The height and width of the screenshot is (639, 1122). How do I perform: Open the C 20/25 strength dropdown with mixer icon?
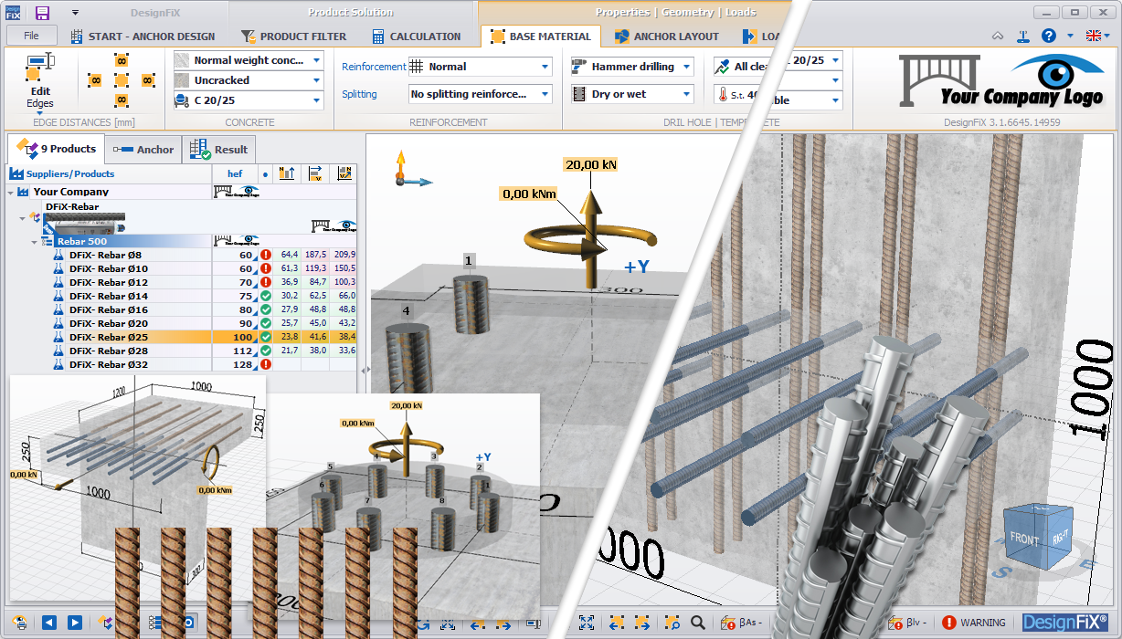[x=248, y=100]
